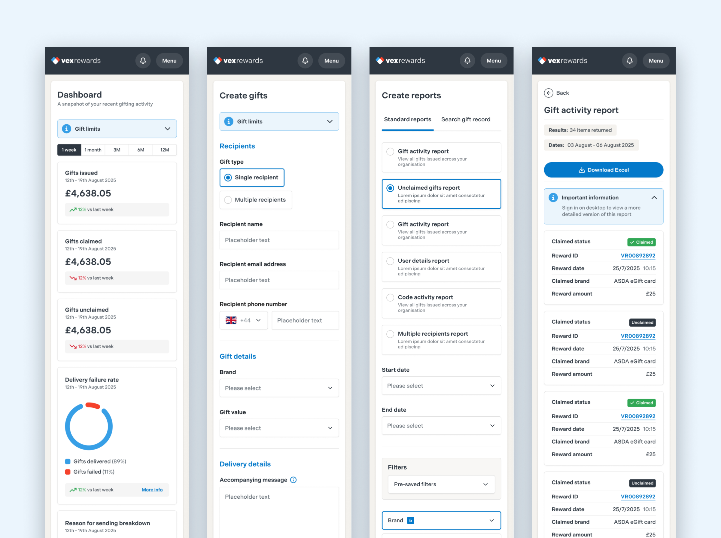The width and height of the screenshot is (721, 538).
Task: Click the blue Gifts delivered legend swatch
Action: [x=68, y=461]
